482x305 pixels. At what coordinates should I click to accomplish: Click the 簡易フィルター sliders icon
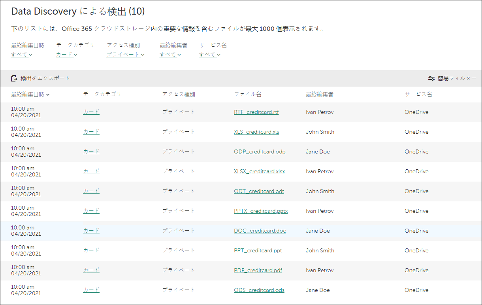click(431, 78)
